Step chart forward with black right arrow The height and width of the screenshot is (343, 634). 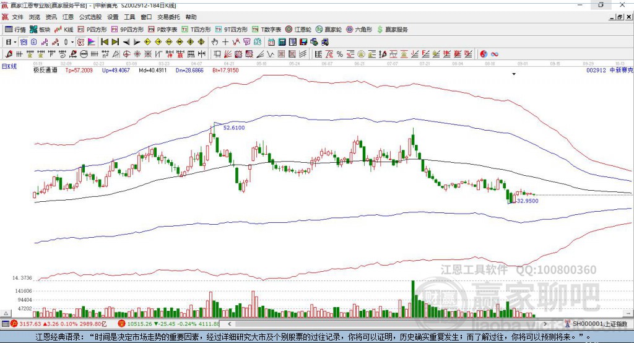(x=137, y=42)
